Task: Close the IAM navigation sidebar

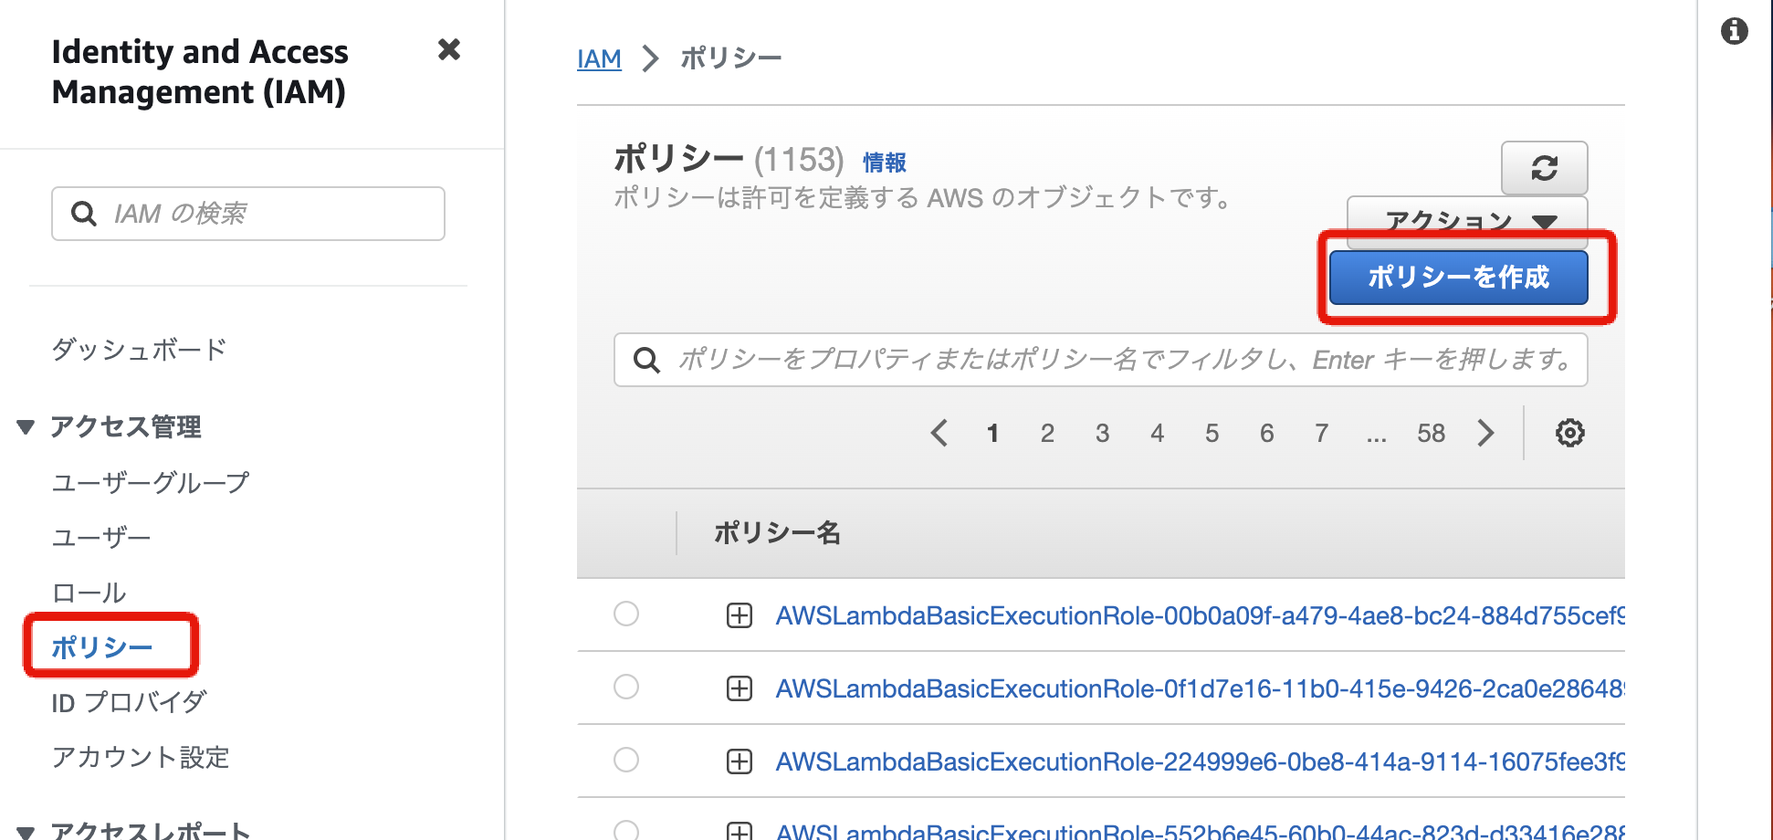Action: [448, 49]
